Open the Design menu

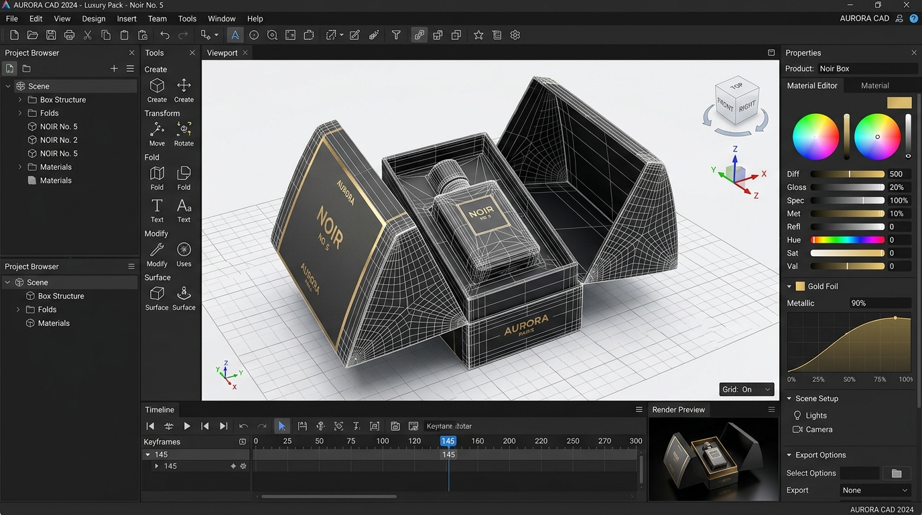94,19
